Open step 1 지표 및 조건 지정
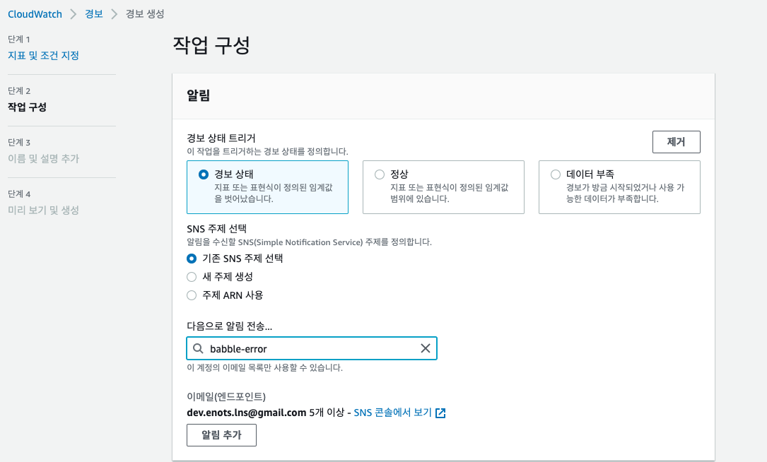This screenshot has height=462, width=767. [x=44, y=55]
